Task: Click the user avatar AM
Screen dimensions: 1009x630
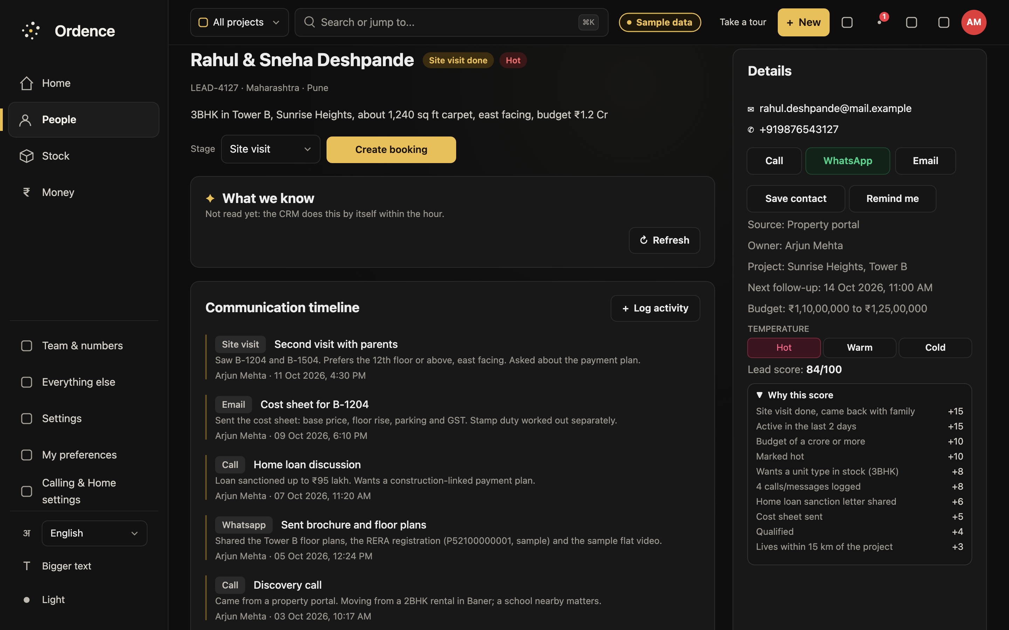Action: click(974, 22)
